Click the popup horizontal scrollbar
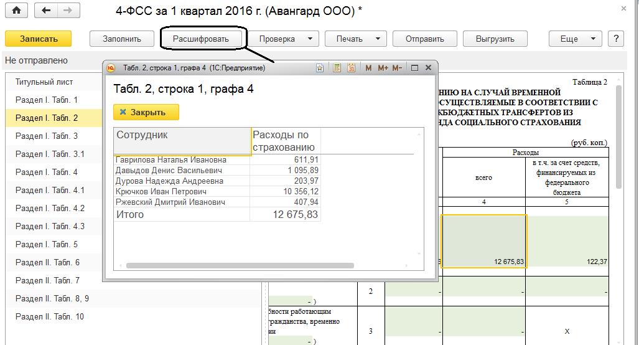Screen dimensions: 639x345 coord(240,265)
